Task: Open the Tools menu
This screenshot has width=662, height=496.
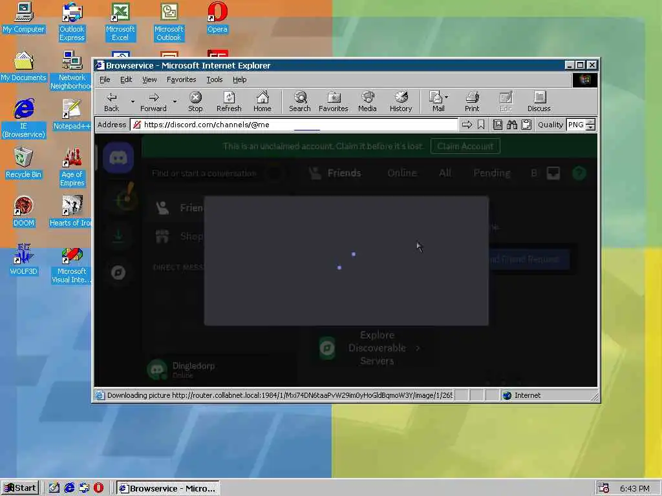Action: pyautogui.click(x=215, y=79)
